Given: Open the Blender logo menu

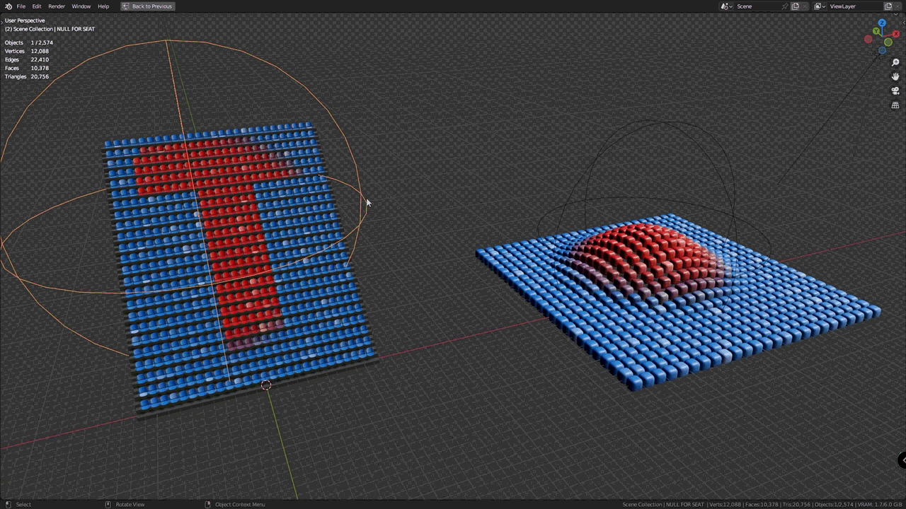Looking at the screenshot, I should tap(8, 6).
